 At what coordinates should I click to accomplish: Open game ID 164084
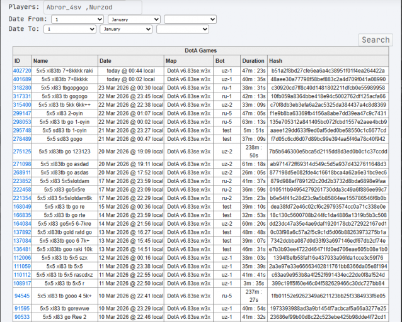point(22,224)
